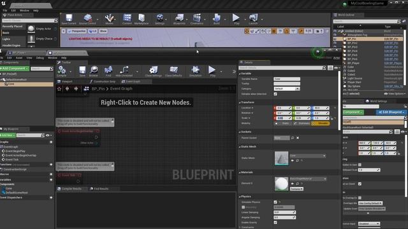Open the Content browser from the main toolbar
The height and width of the screenshot is (229, 408).
(x=127, y=19)
